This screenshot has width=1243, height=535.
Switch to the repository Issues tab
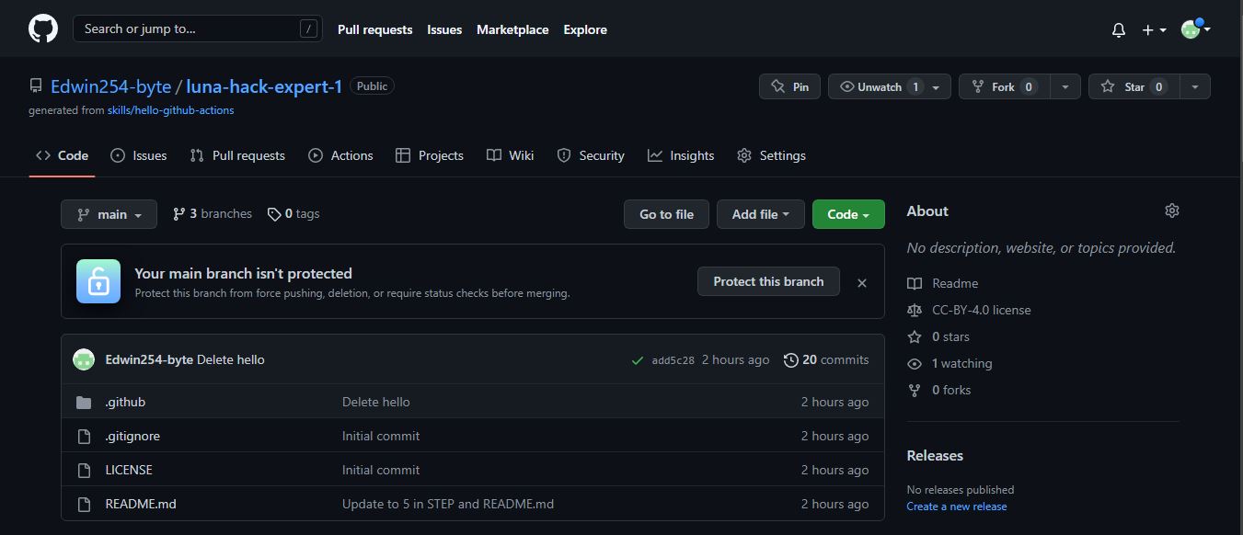(138, 155)
